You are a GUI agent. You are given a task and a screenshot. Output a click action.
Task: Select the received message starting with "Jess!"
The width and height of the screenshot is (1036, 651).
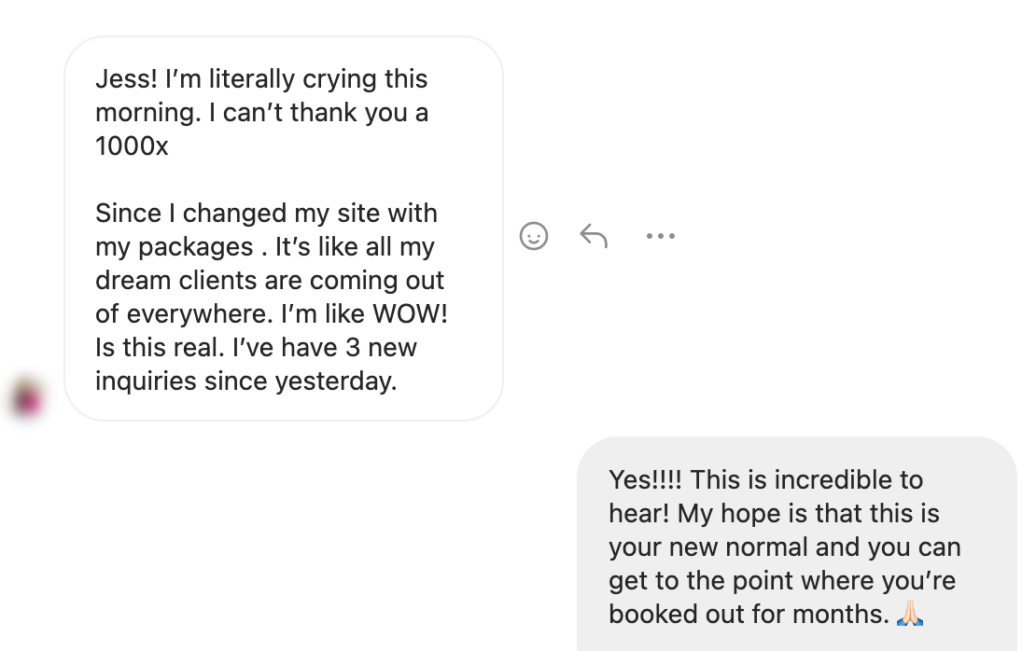coord(284,229)
